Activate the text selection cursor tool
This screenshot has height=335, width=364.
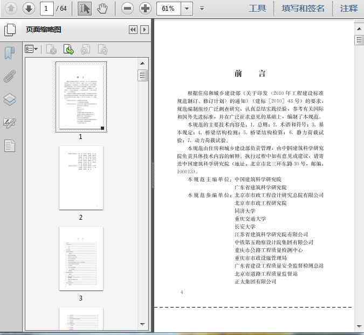(x=84, y=9)
